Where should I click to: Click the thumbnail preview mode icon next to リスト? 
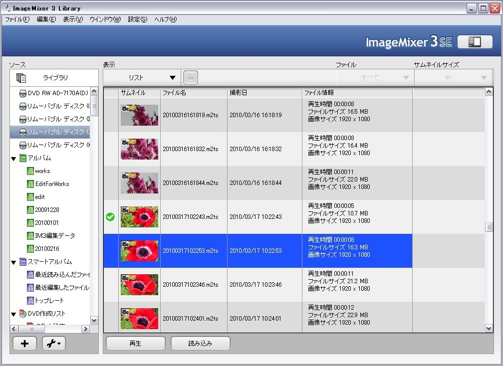191,78
